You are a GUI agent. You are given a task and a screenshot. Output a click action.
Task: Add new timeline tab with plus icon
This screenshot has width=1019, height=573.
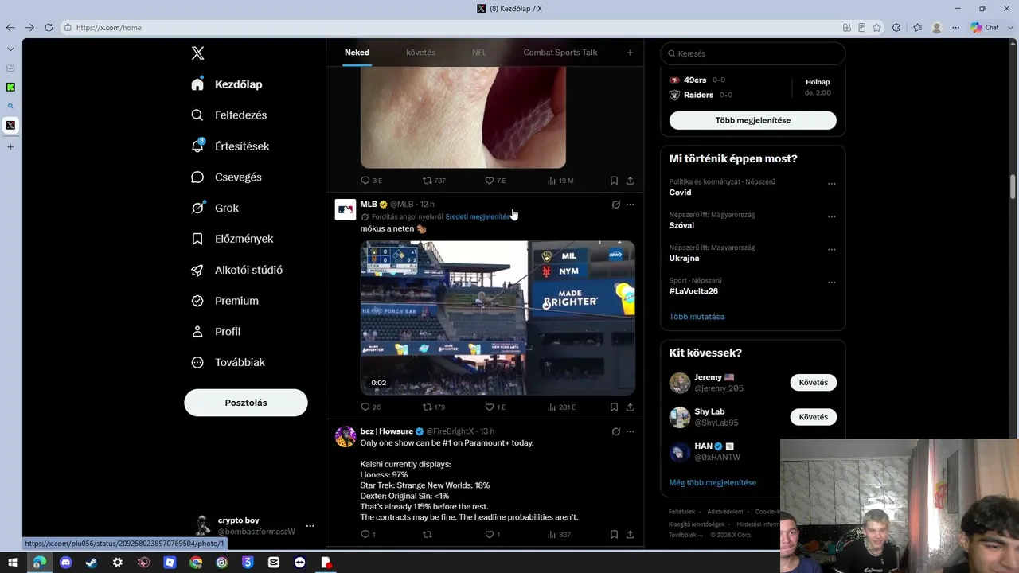pos(630,53)
